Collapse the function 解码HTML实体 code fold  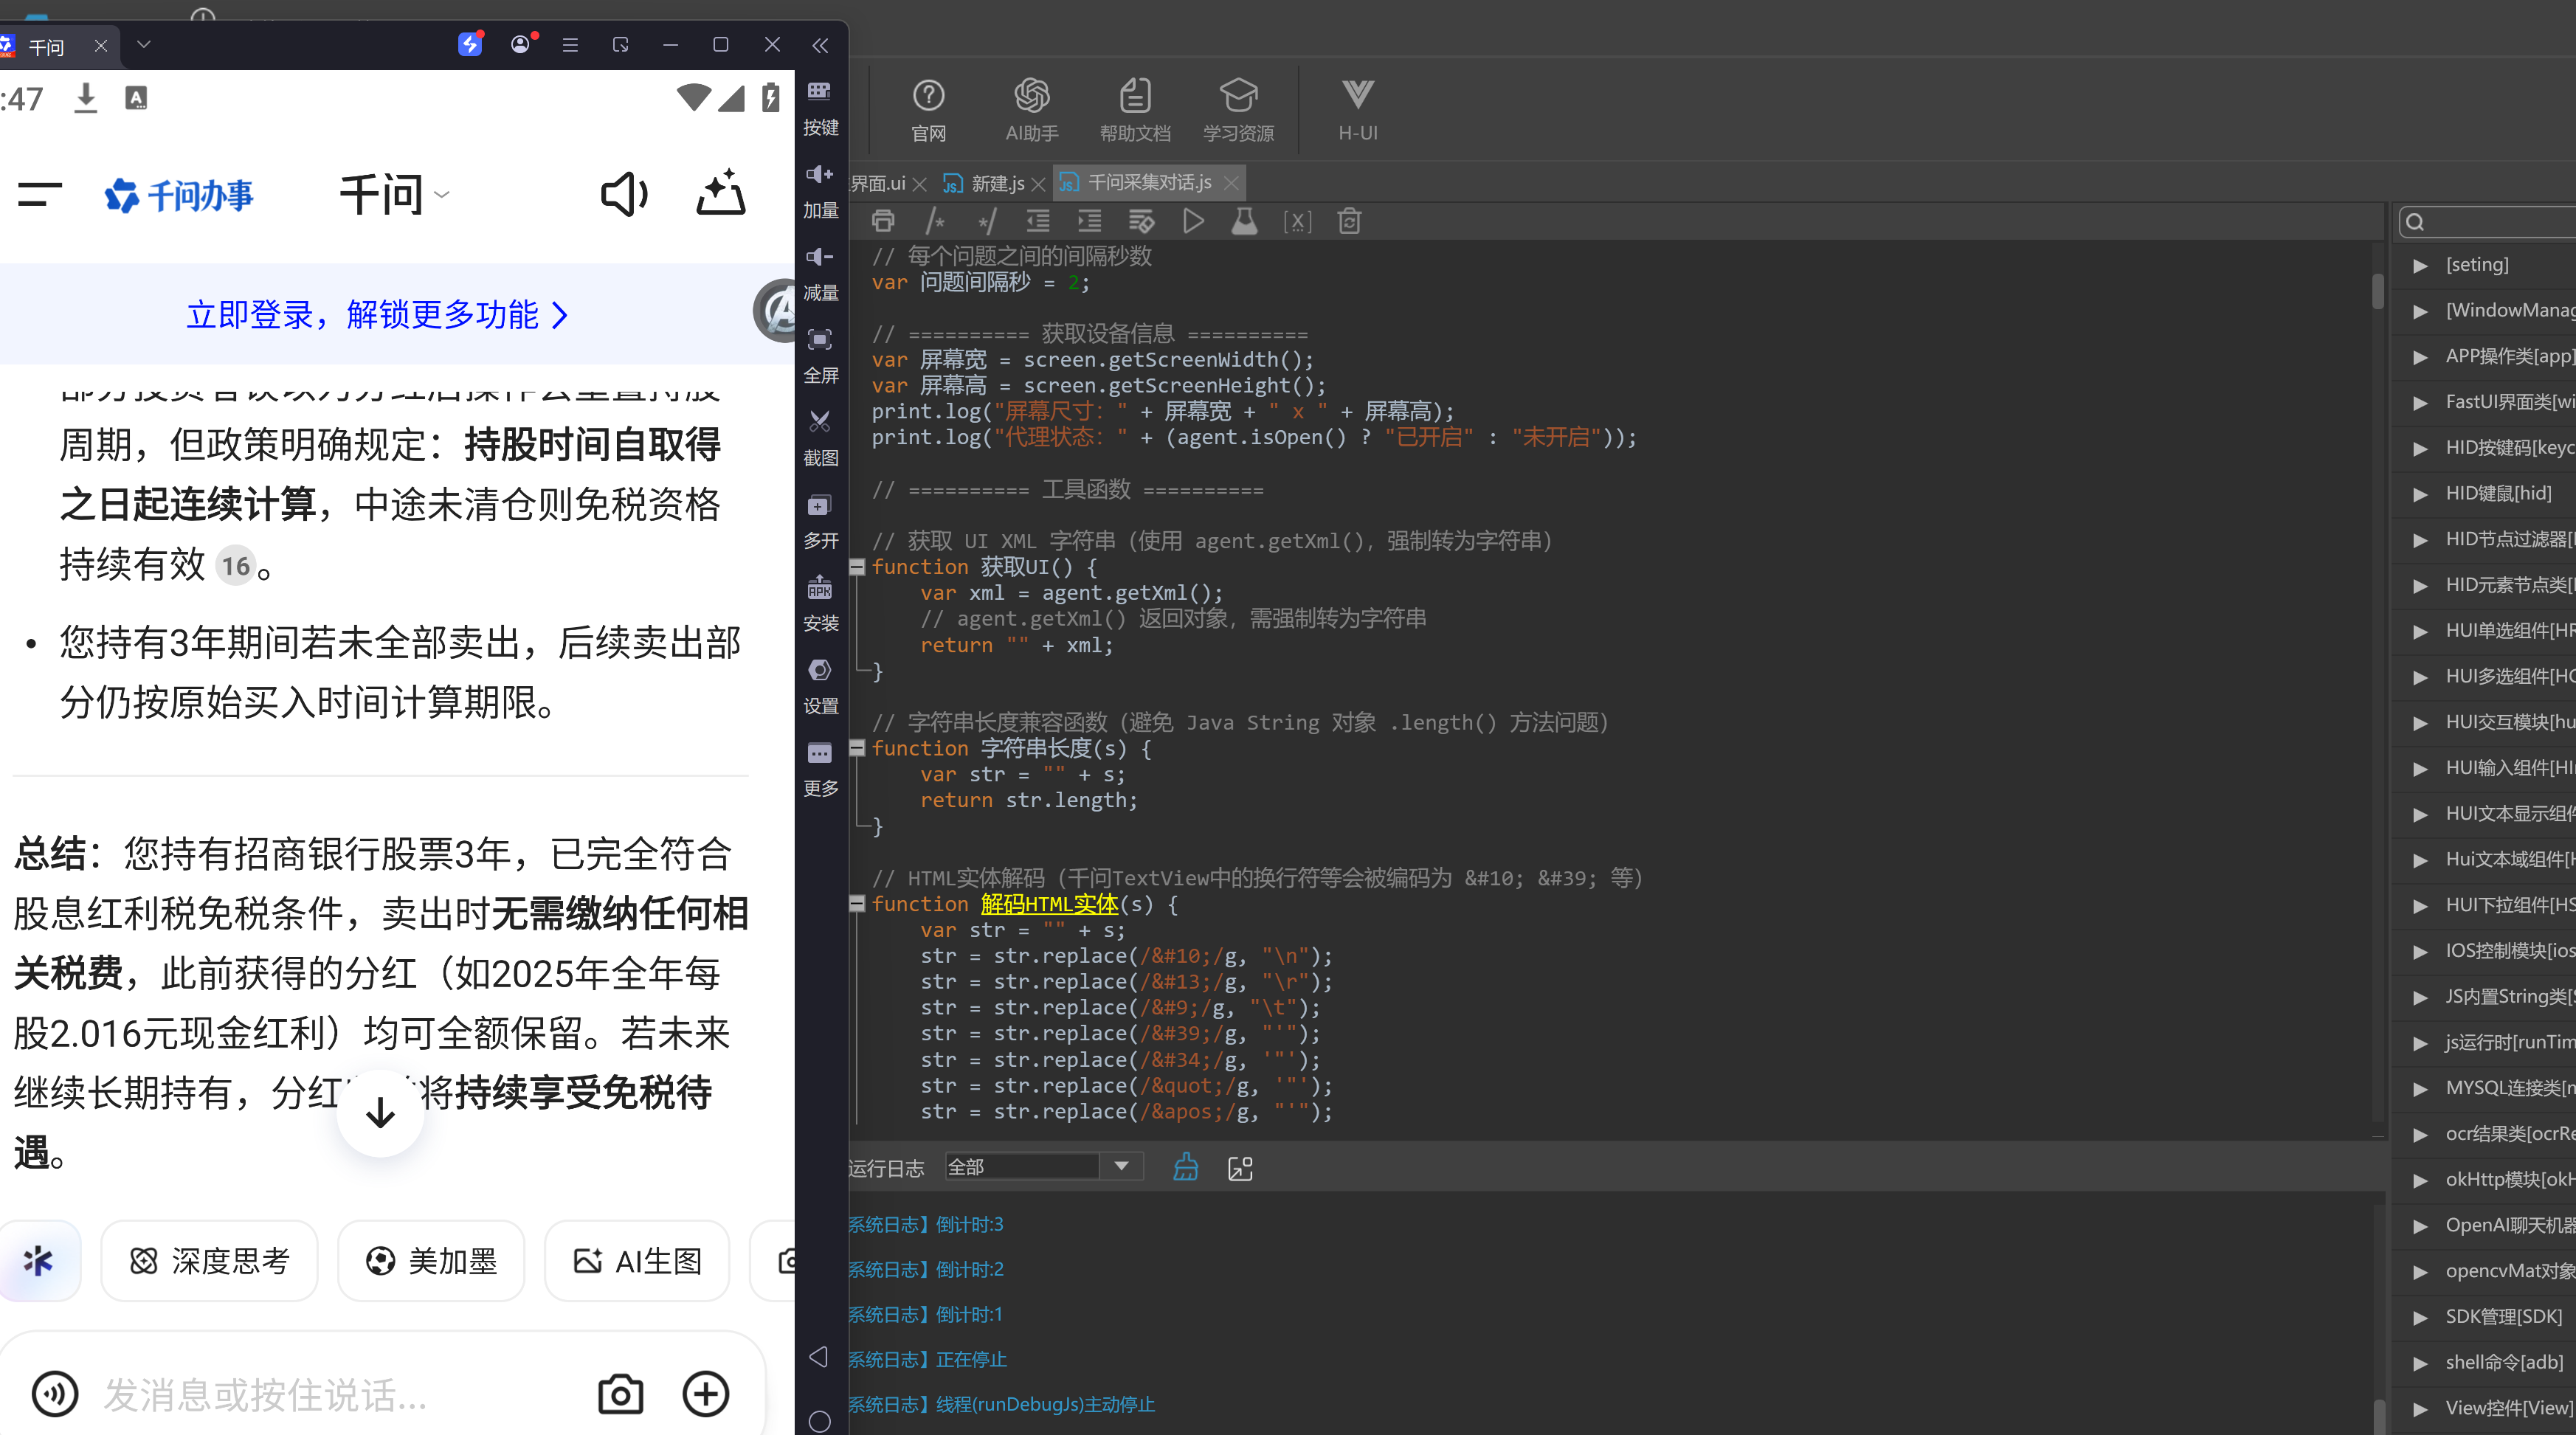[x=857, y=904]
